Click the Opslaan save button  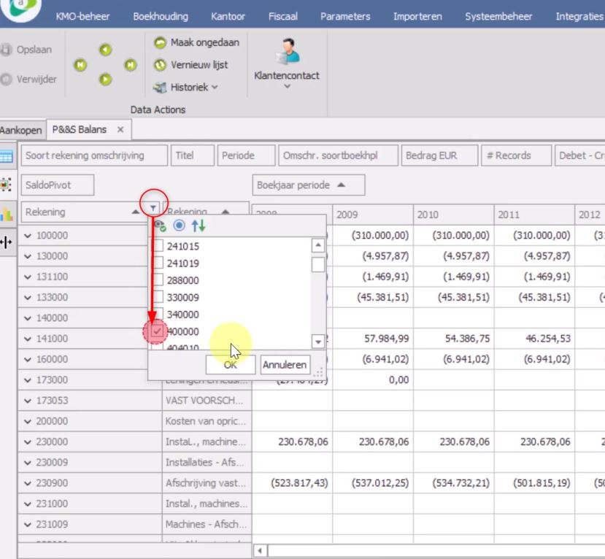coord(26,50)
